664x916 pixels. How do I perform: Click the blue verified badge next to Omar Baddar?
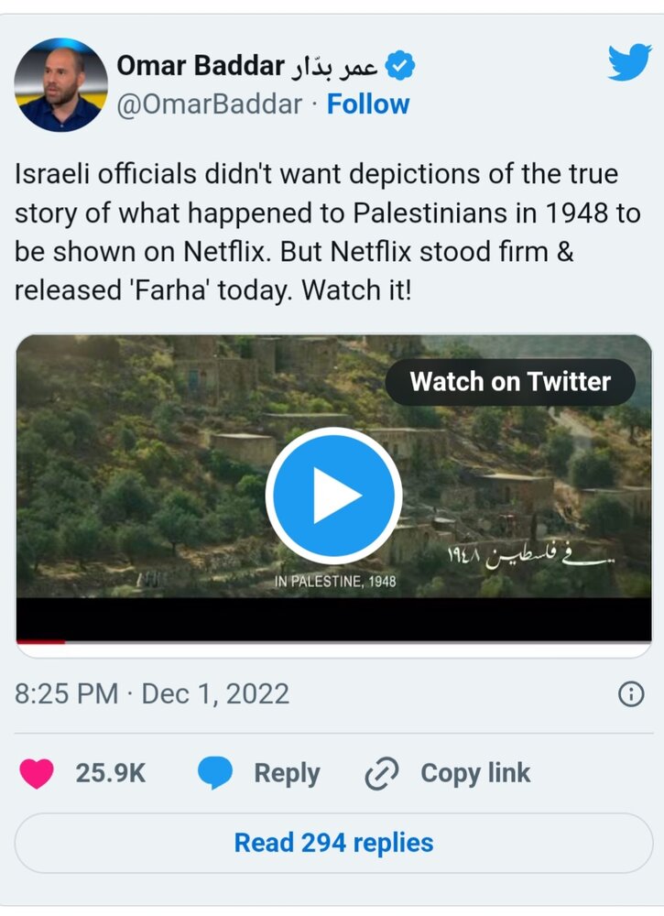pos(397,64)
